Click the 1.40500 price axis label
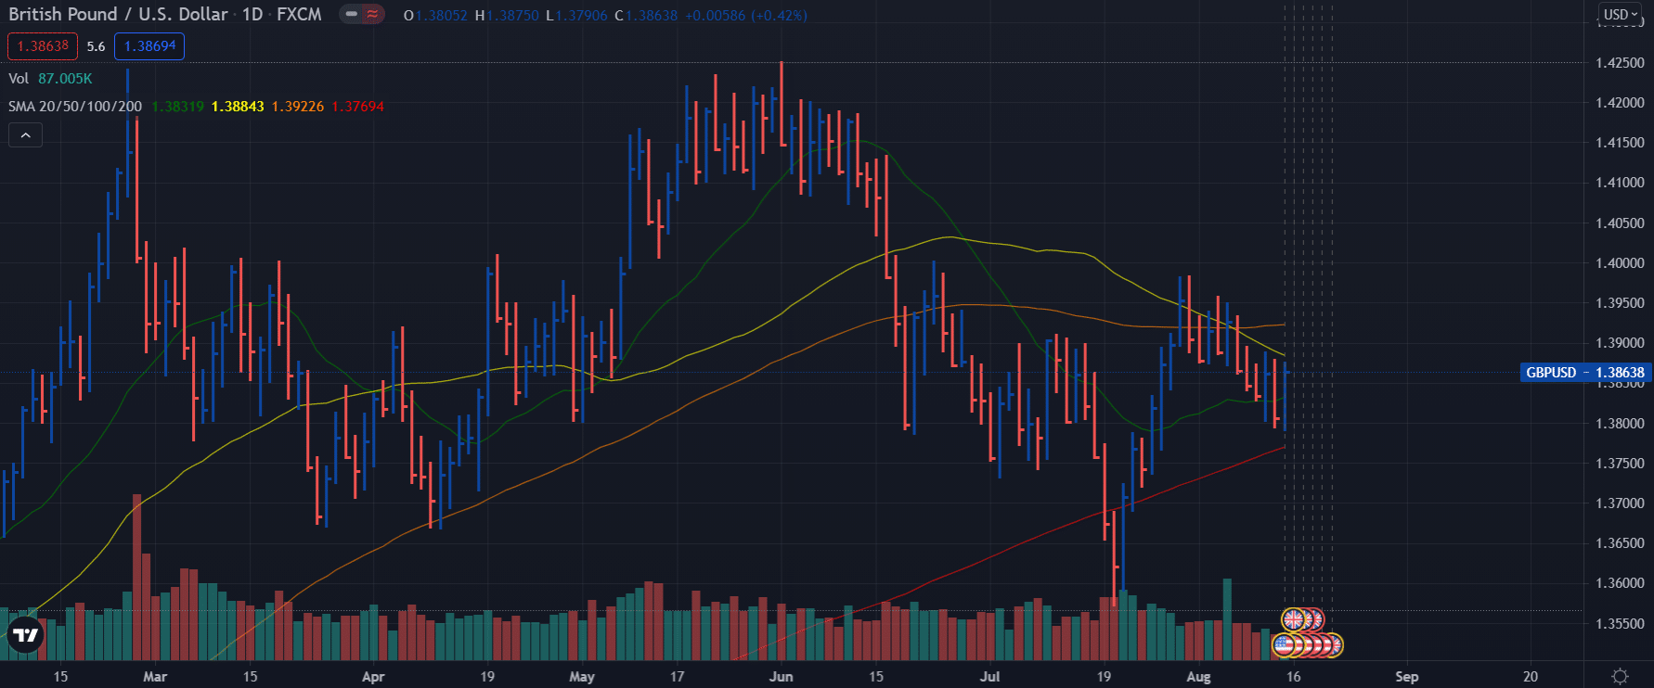 (x=1620, y=223)
